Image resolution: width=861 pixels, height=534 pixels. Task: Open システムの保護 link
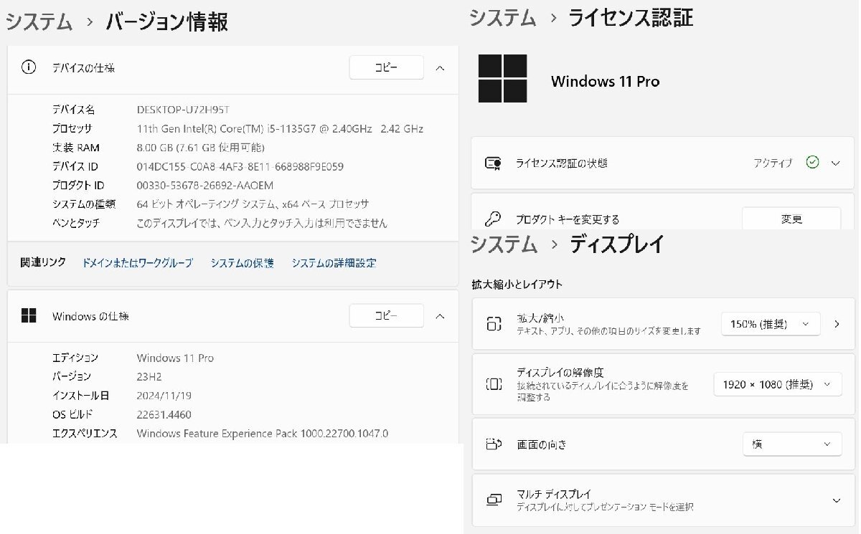tap(242, 263)
